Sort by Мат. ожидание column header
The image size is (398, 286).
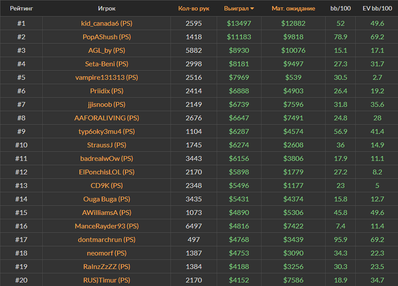click(293, 9)
